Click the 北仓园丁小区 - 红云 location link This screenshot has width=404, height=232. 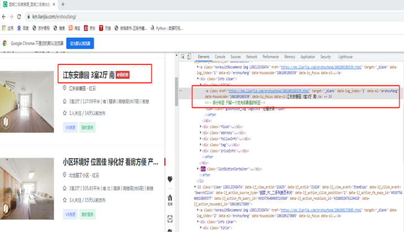[x=84, y=176]
